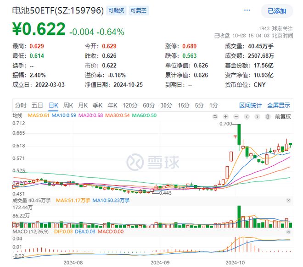The image size is (303, 267).
Task: Click the 跌停 value 0.563
Action: coord(189,56)
